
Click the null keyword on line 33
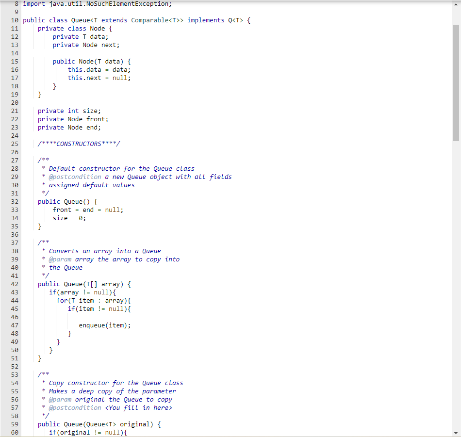112,210
